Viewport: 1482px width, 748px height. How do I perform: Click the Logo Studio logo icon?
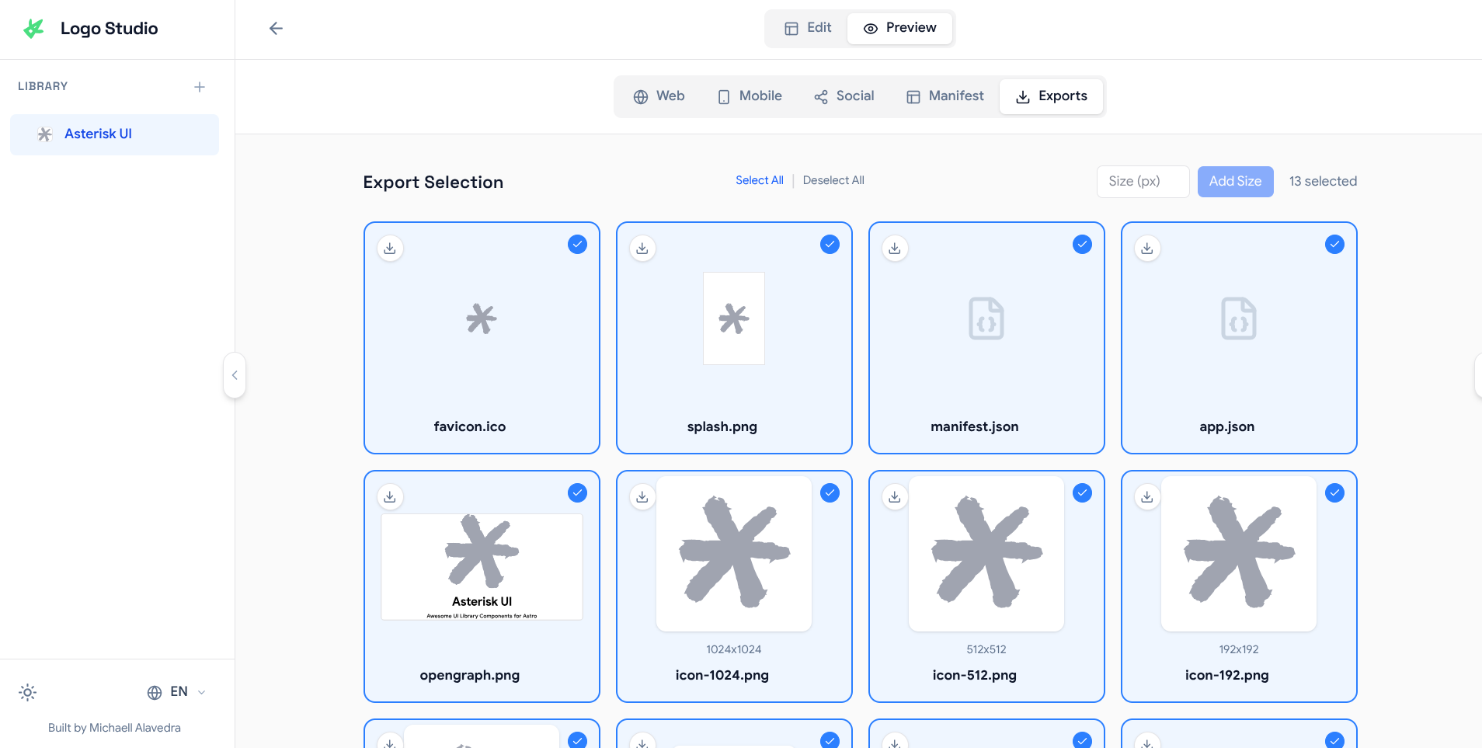33,29
